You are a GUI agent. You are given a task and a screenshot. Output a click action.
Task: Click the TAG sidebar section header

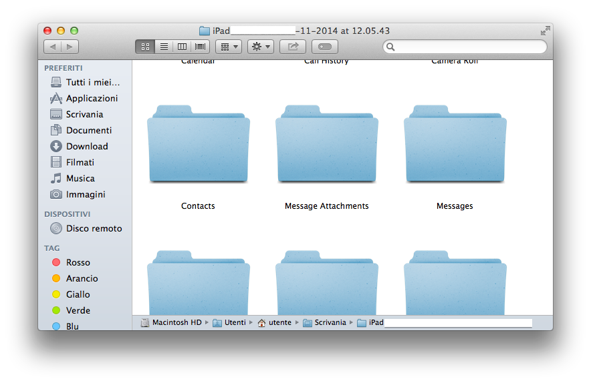tap(51, 248)
